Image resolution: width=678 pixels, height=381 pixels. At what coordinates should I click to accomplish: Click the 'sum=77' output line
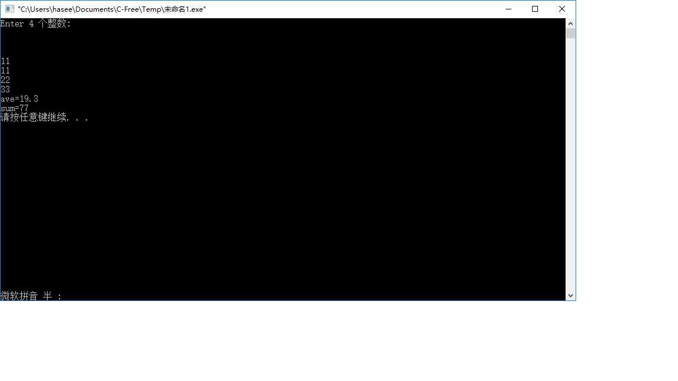point(15,108)
